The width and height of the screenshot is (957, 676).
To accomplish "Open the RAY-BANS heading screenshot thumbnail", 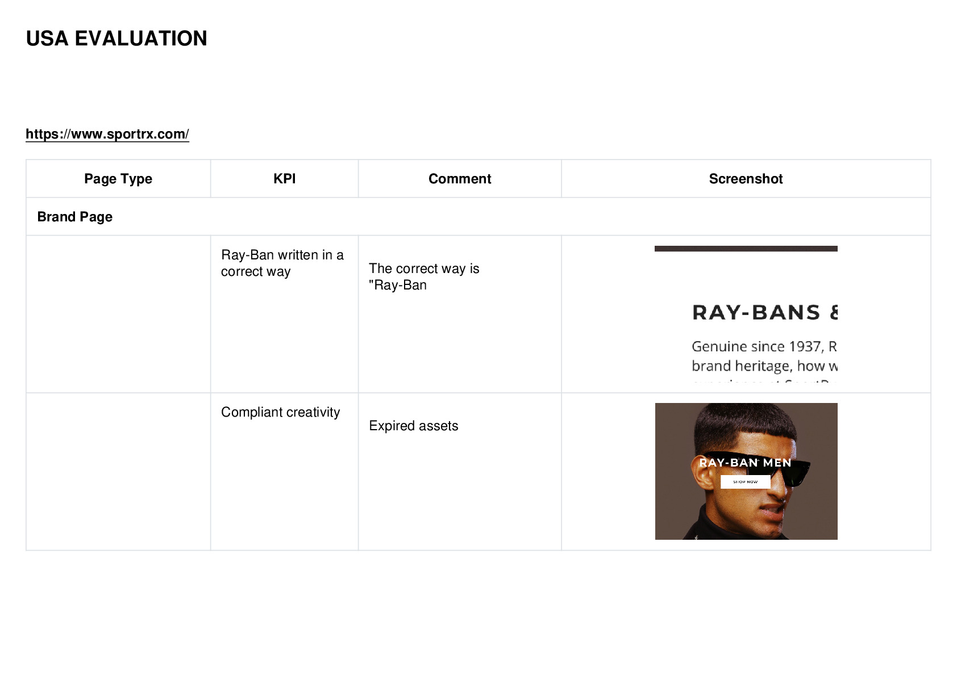I will [x=746, y=314].
